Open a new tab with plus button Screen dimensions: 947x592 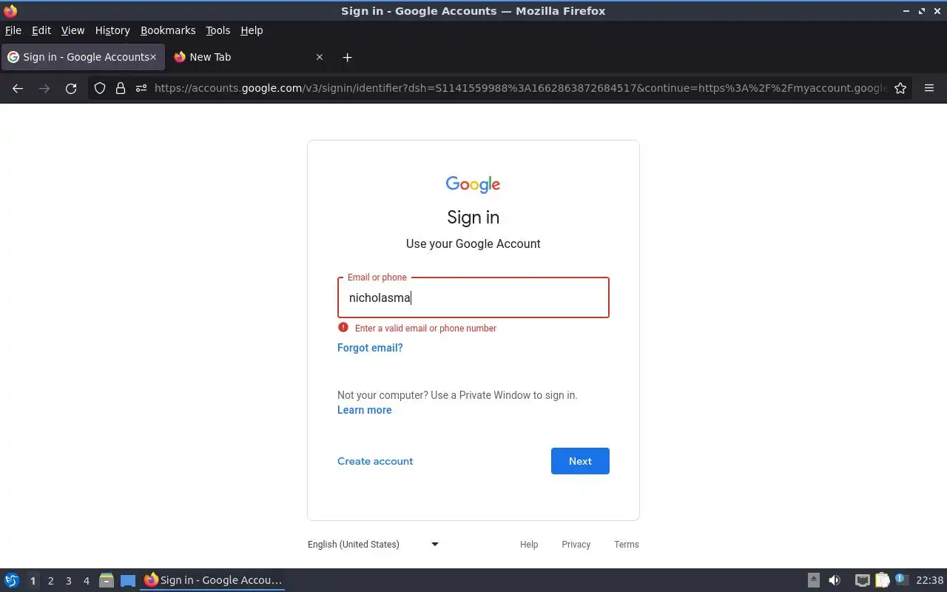click(348, 57)
